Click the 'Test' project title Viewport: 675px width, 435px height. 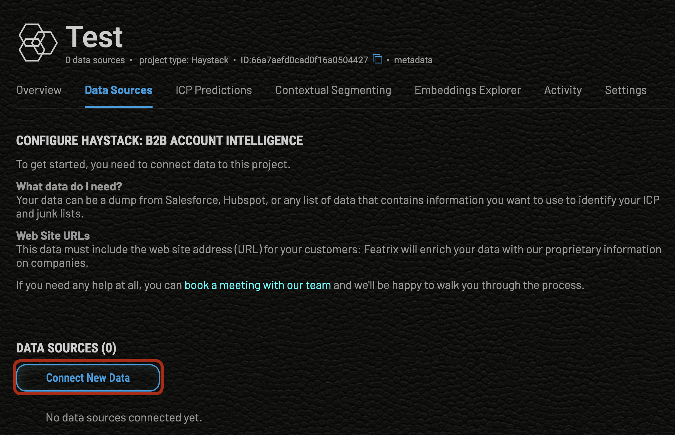click(x=94, y=37)
